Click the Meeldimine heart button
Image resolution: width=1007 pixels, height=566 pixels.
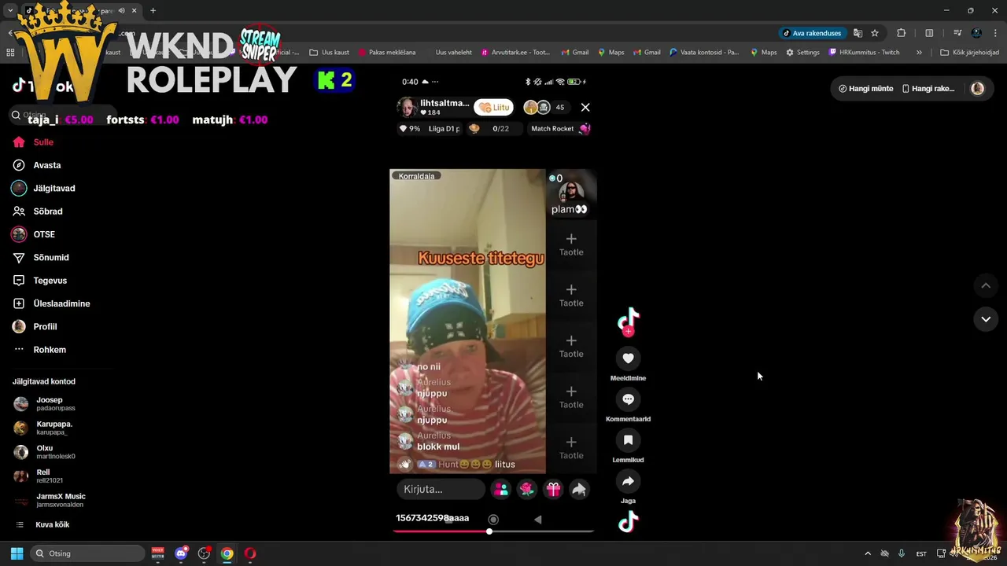click(628, 358)
